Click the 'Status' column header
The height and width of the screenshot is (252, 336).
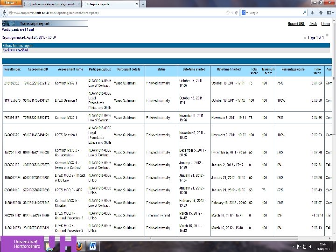pyautogui.click(x=161, y=70)
